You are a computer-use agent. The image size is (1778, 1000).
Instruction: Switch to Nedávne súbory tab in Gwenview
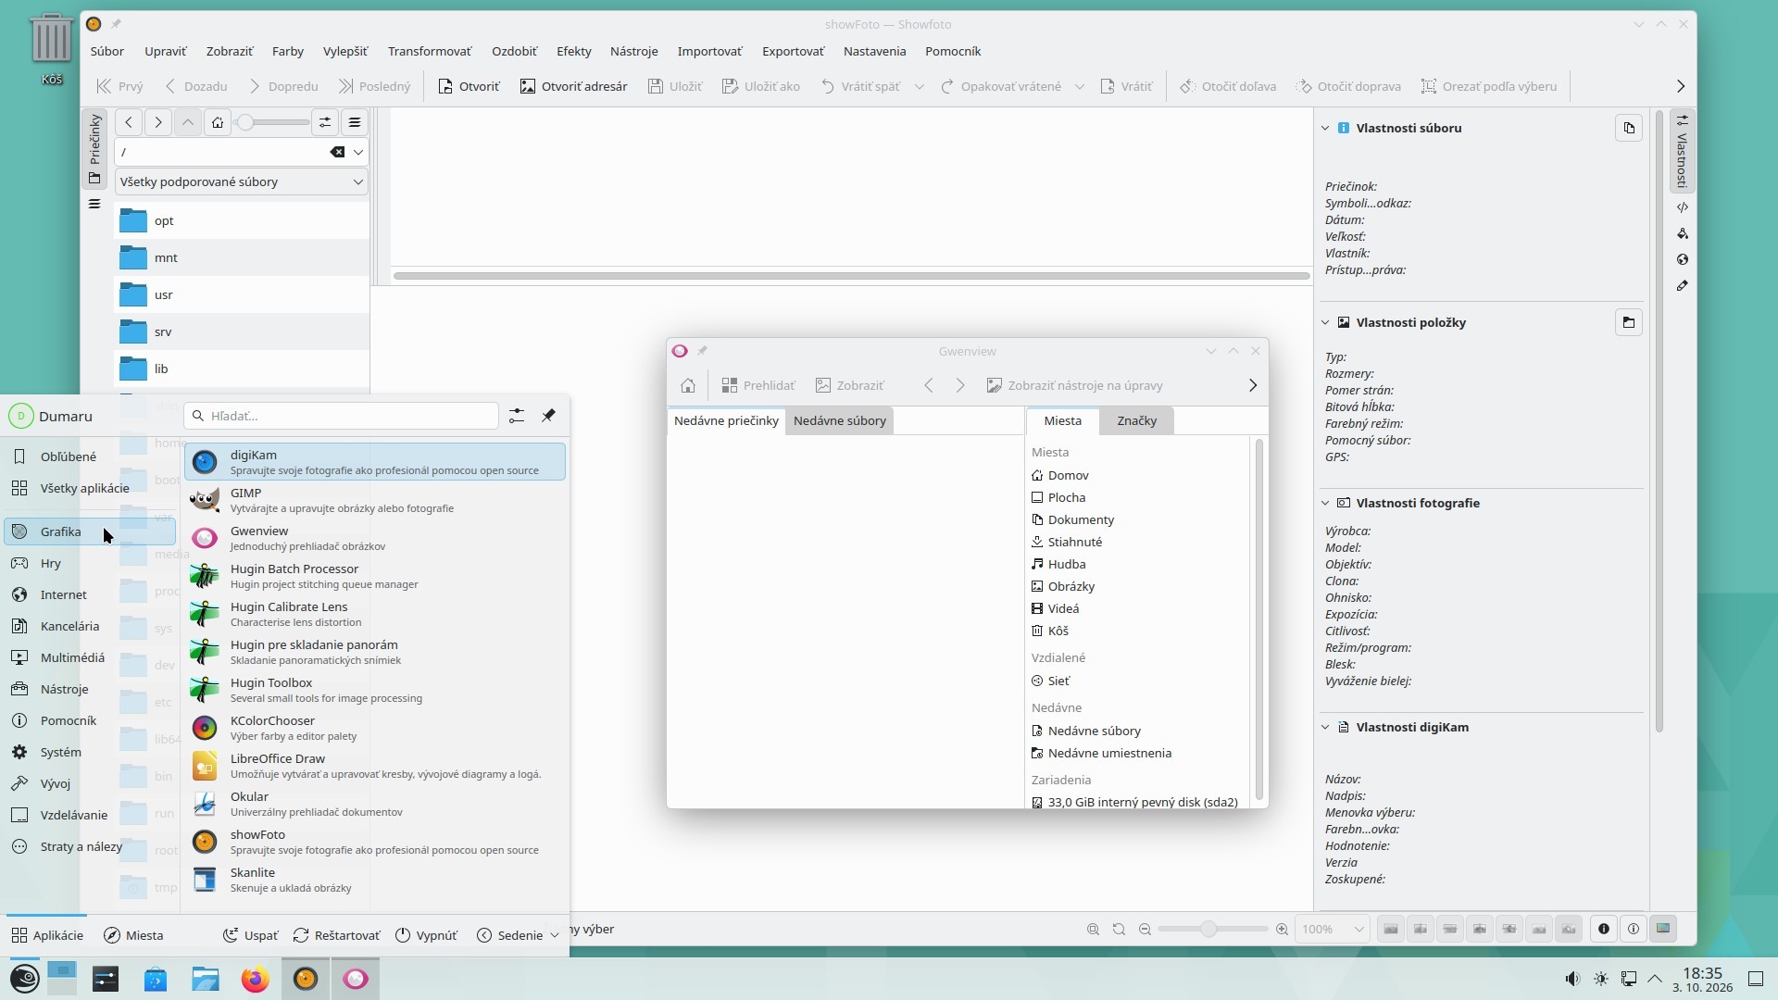coord(839,420)
